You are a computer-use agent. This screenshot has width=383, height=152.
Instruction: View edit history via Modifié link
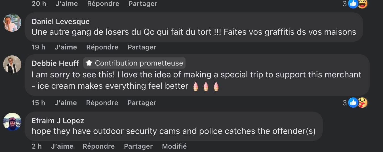click(174, 146)
